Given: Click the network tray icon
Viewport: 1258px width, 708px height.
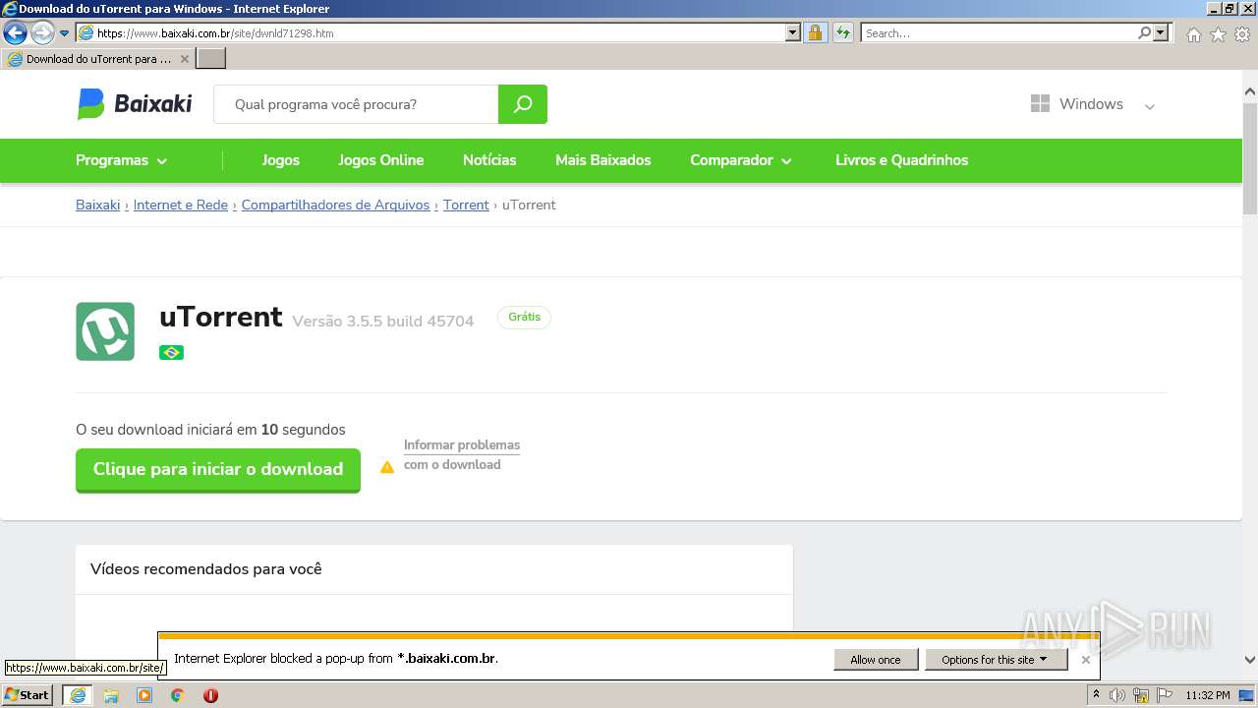Looking at the screenshot, I should click(x=1141, y=695).
